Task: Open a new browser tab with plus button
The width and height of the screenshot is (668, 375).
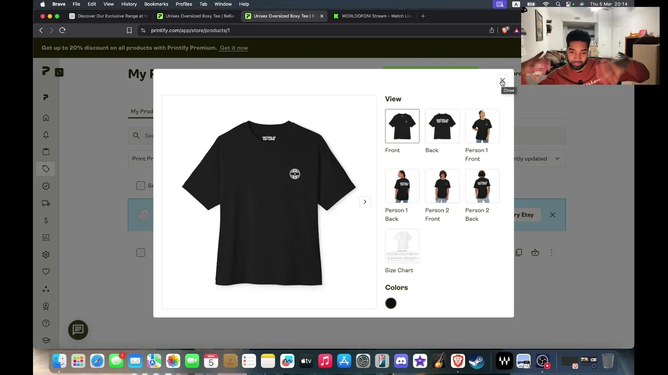Action: [x=423, y=16]
